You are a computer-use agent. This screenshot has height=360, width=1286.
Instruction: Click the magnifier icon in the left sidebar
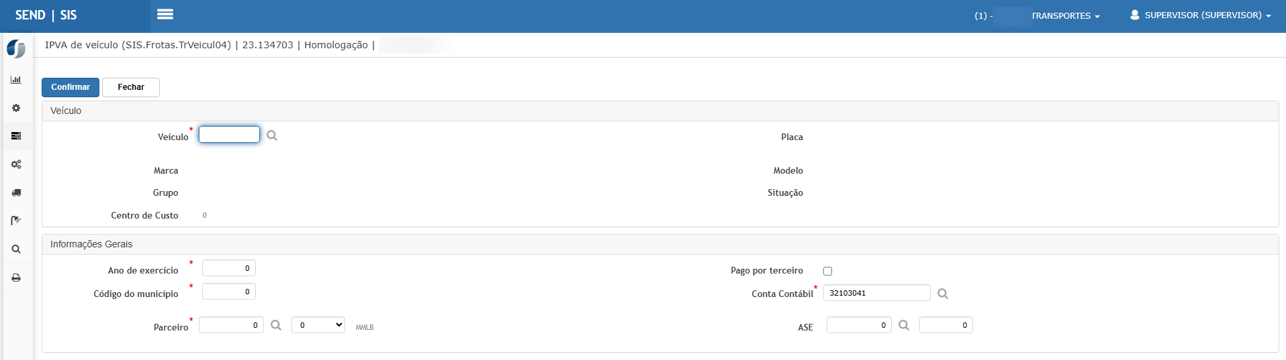(16, 249)
